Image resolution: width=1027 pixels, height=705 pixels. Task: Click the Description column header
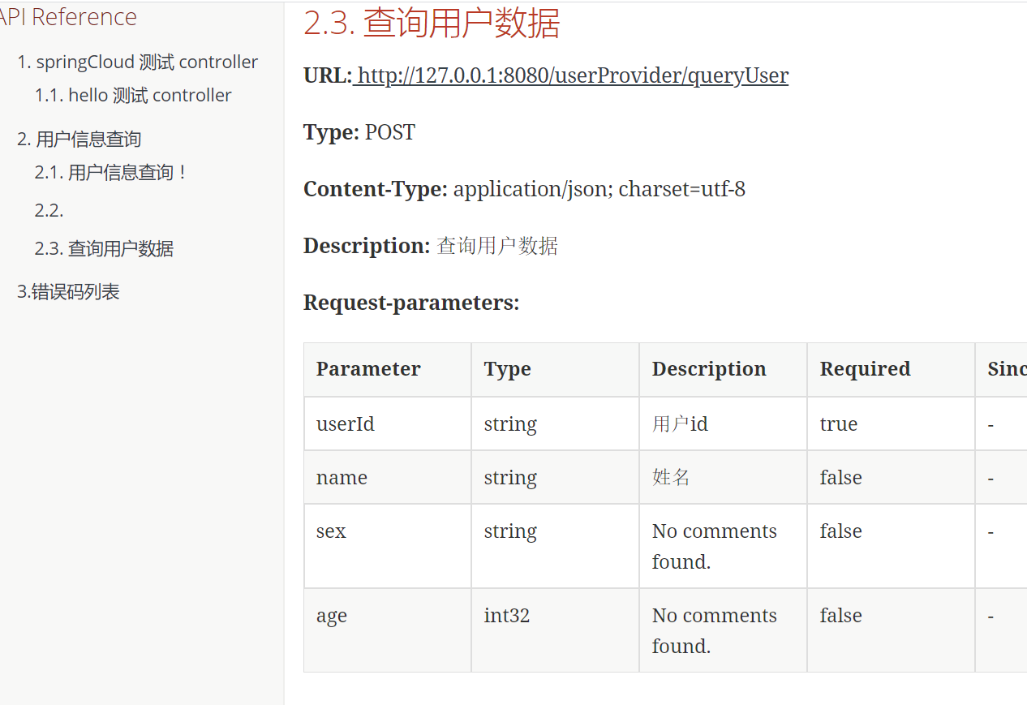[708, 369]
